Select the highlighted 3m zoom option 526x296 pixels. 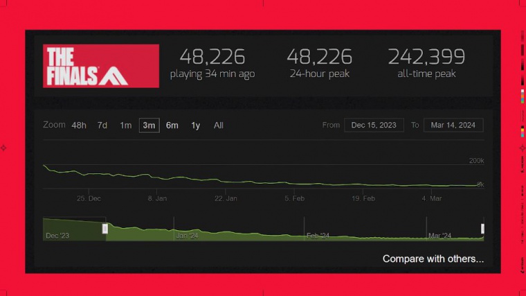[x=149, y=125]
